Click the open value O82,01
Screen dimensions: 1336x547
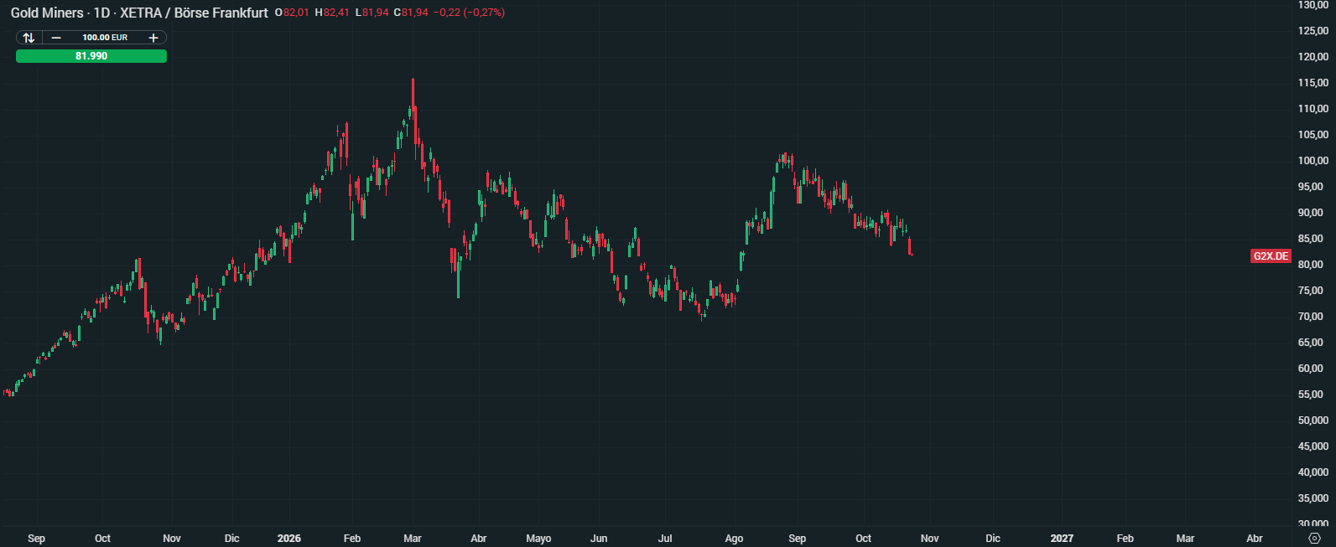[x=292, y=13]
